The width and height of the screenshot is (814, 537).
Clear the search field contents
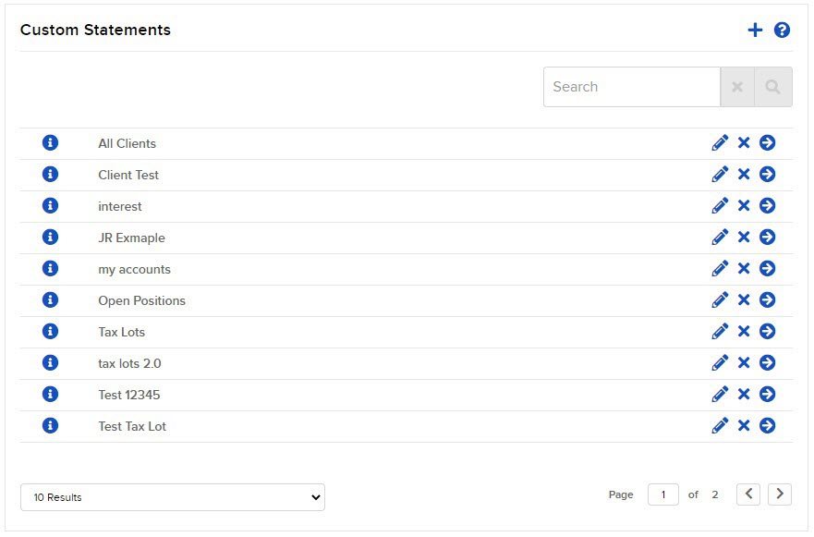[x=737, y=86]
